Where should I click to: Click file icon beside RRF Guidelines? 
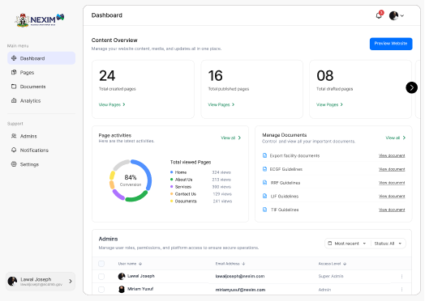click(x=264, y=183)
